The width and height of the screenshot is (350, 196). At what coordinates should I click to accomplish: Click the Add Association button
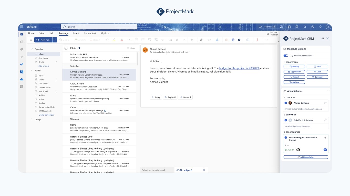click(x=306, y=157)
